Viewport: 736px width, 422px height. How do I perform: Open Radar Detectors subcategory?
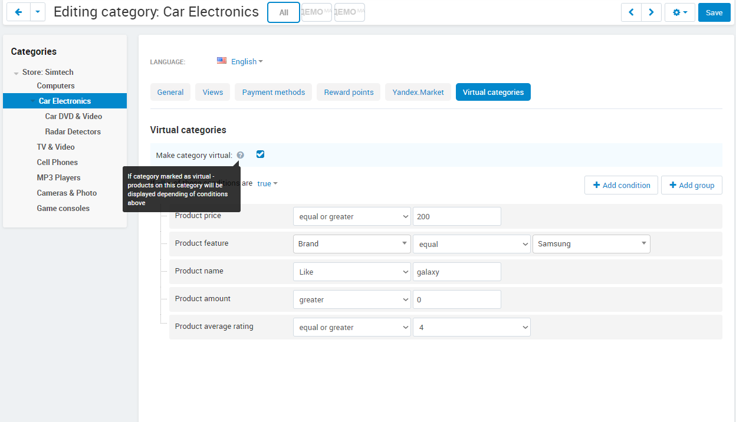[x=73, y=131]
